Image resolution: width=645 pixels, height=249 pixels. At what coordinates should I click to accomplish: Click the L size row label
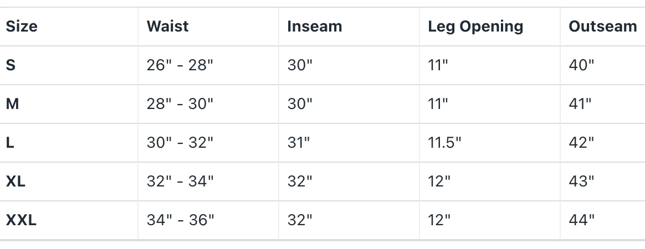10,143
